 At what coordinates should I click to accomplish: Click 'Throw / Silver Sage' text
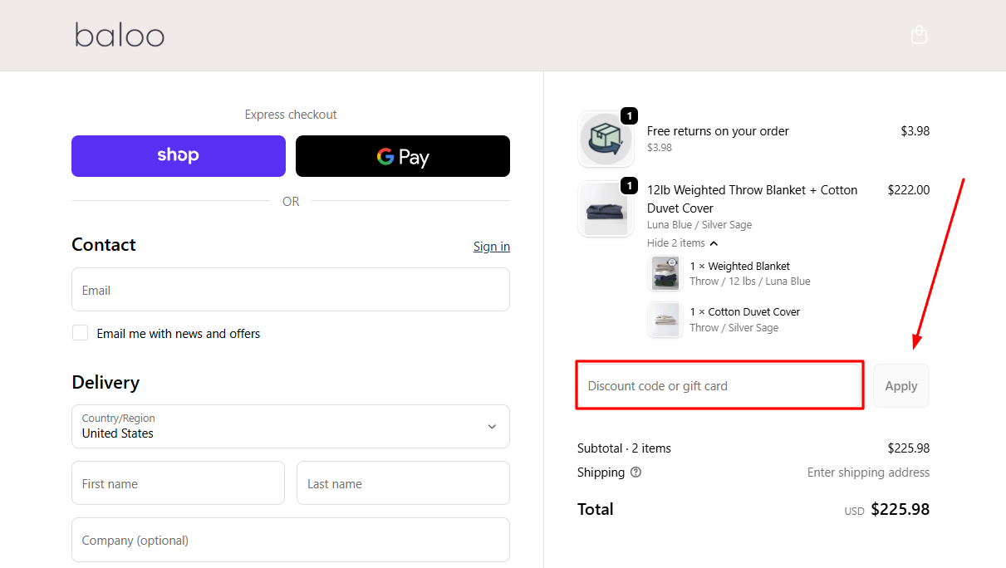pos(734,328)
